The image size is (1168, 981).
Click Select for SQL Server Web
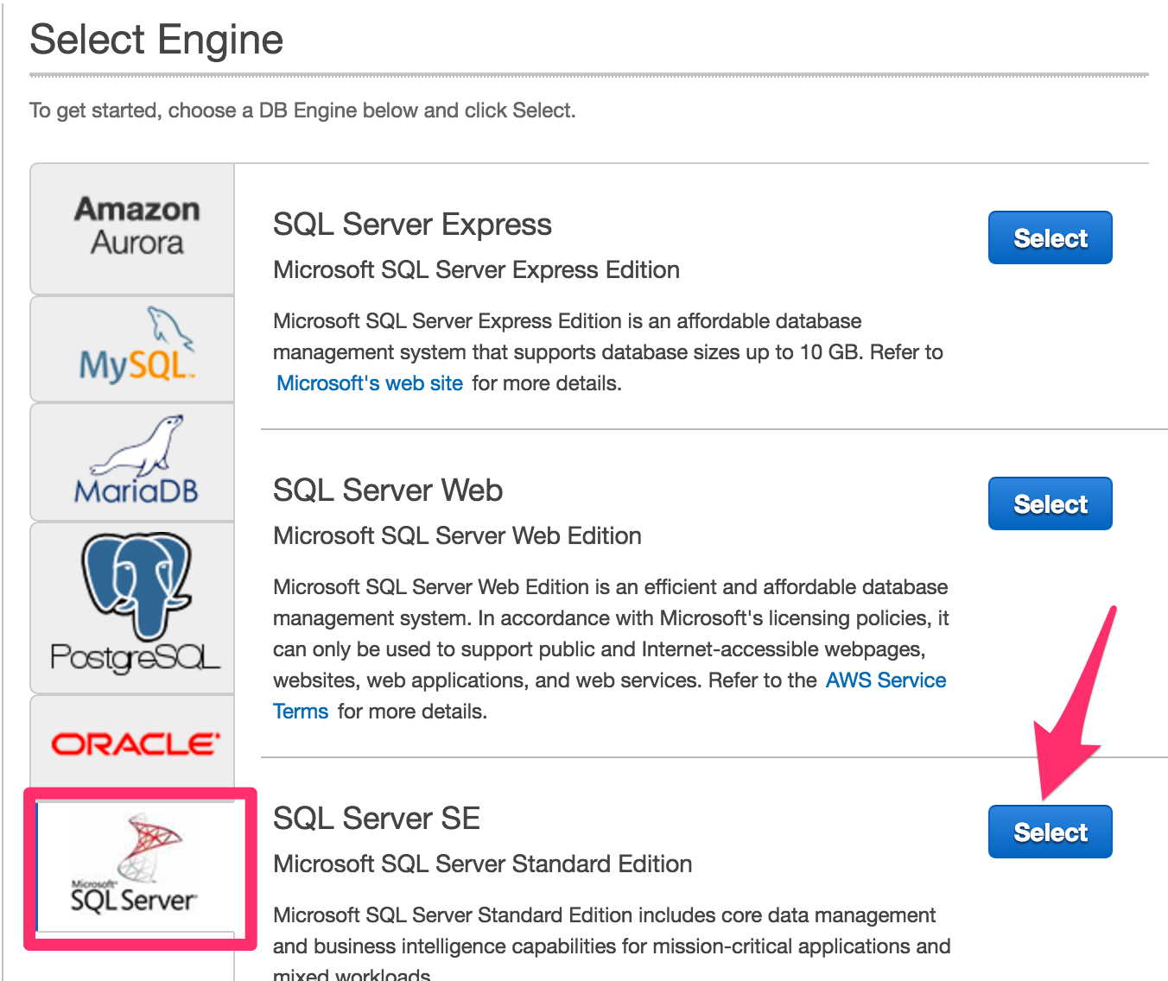1050,503
